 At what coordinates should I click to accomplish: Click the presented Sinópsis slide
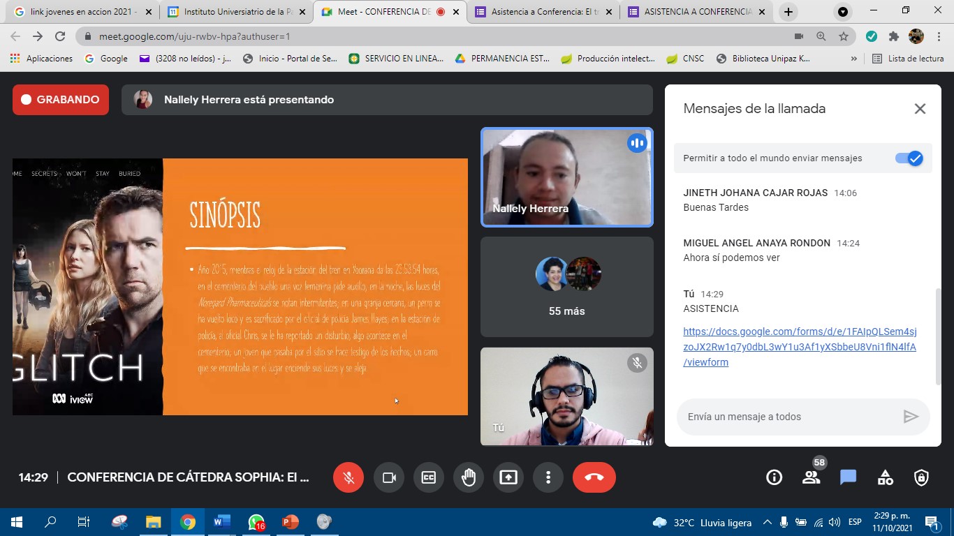pyautogui.click(x=240, y=287)
